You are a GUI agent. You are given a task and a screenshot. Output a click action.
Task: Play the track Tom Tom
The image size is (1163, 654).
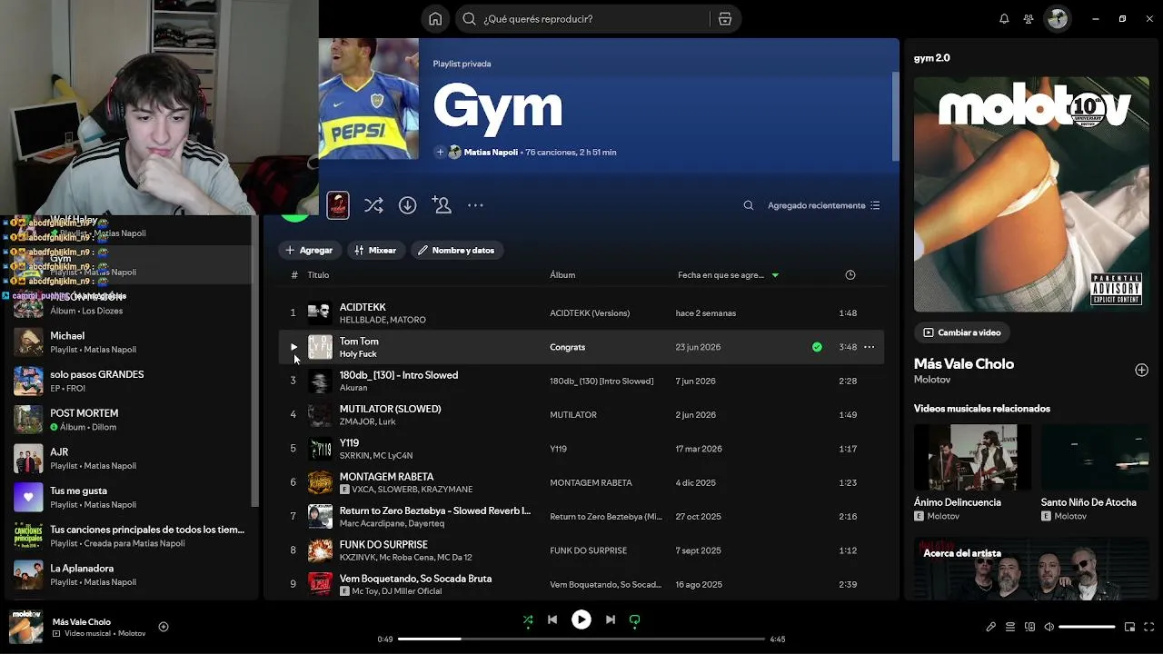pyautogui.click(x=293, y=347)
